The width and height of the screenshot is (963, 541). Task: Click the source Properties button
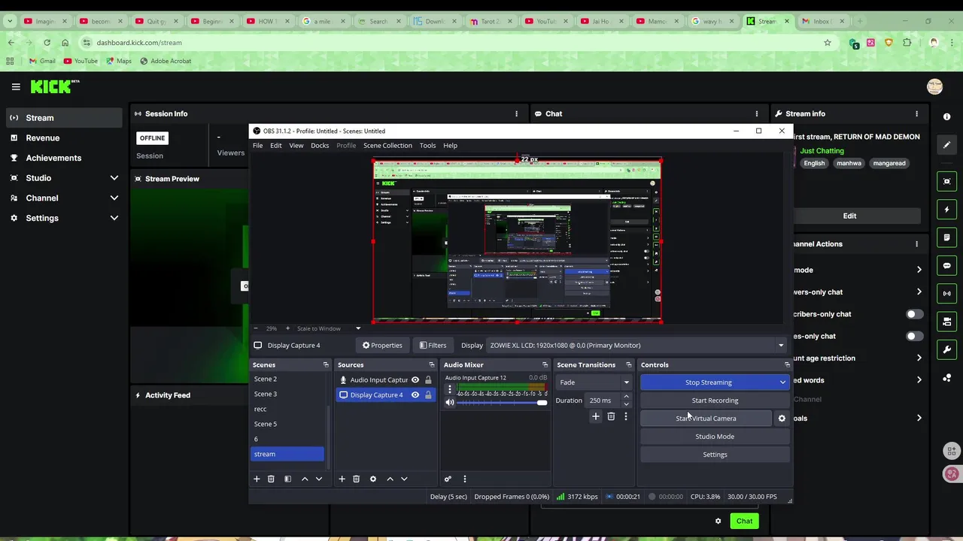(x=382, y=346)
